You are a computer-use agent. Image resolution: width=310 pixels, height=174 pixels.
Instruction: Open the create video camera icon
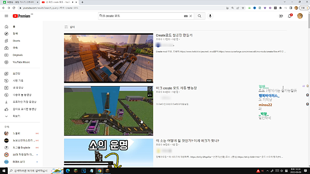(x=281, y=16)
